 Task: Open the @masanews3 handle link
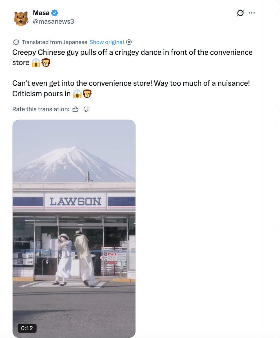coord(54,21)
